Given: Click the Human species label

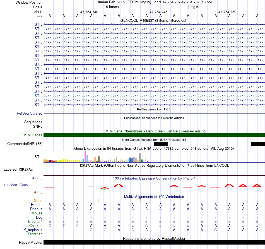Looking at the screenshot, I should click(x=37, y=205).
